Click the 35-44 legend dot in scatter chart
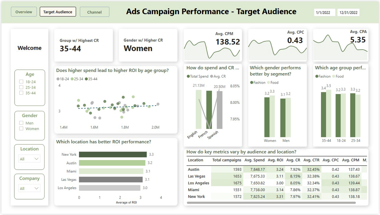This screenshot has width=380, height=215. click(86, 79)
